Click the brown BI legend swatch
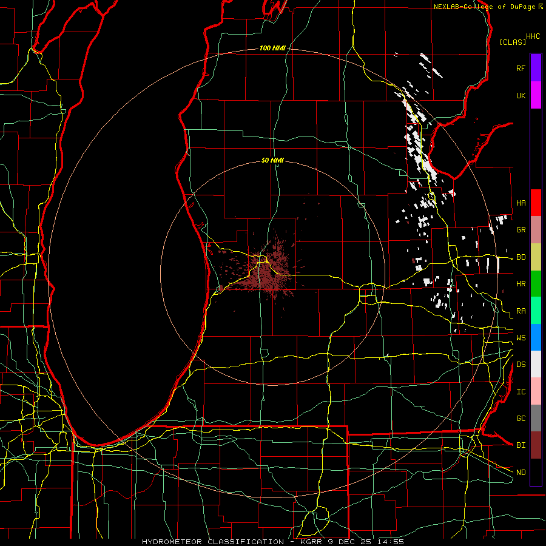This screenshot has width=546, height=546. pos(536,445)
